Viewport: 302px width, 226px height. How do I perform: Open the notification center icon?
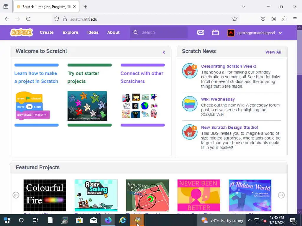tap(293, 220)
